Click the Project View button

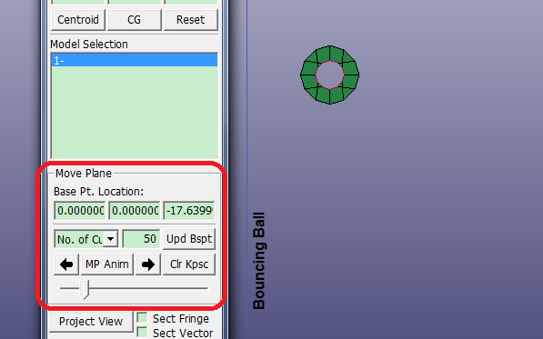click(x=91, y=322)
